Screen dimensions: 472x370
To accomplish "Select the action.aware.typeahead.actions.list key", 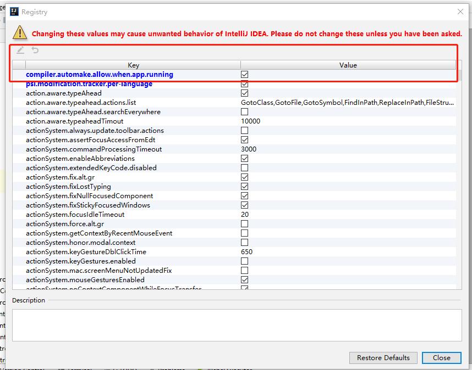I will [81, 103].
